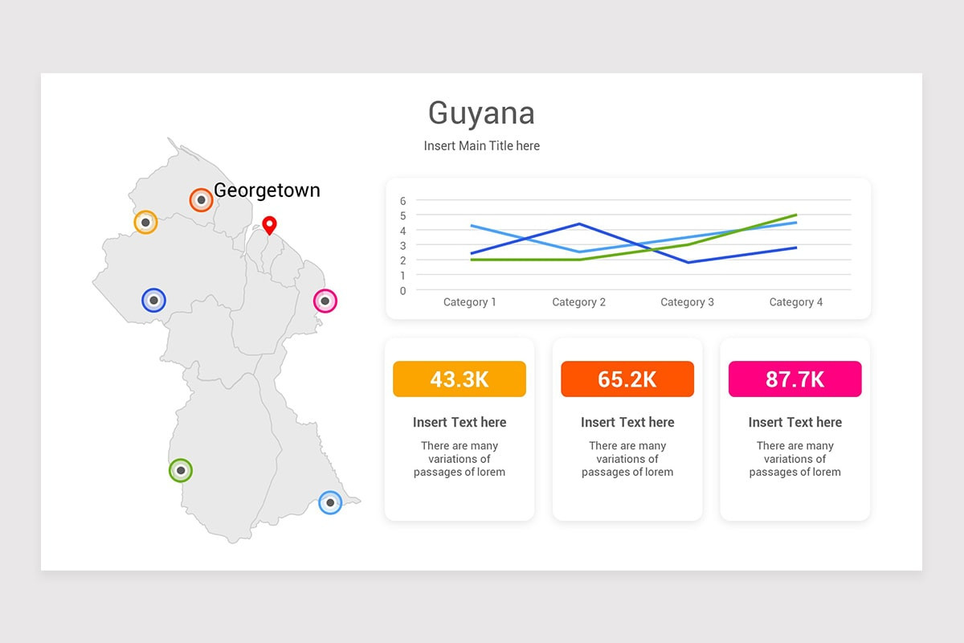Click the red Georgetown location pin
The width and height of the screenshot is (964, 643).
pos(269,225)
